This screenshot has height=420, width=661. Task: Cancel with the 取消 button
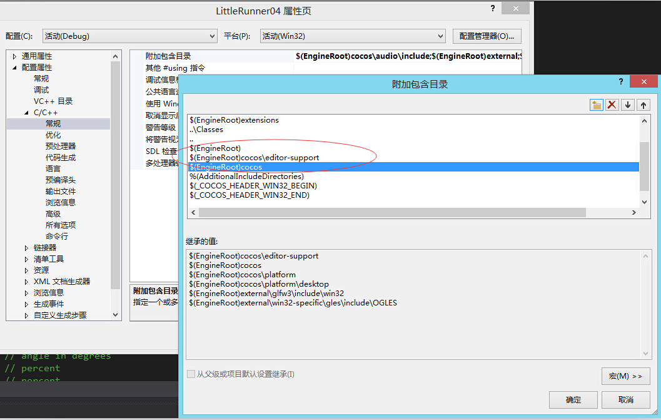(x=625, y=400)
